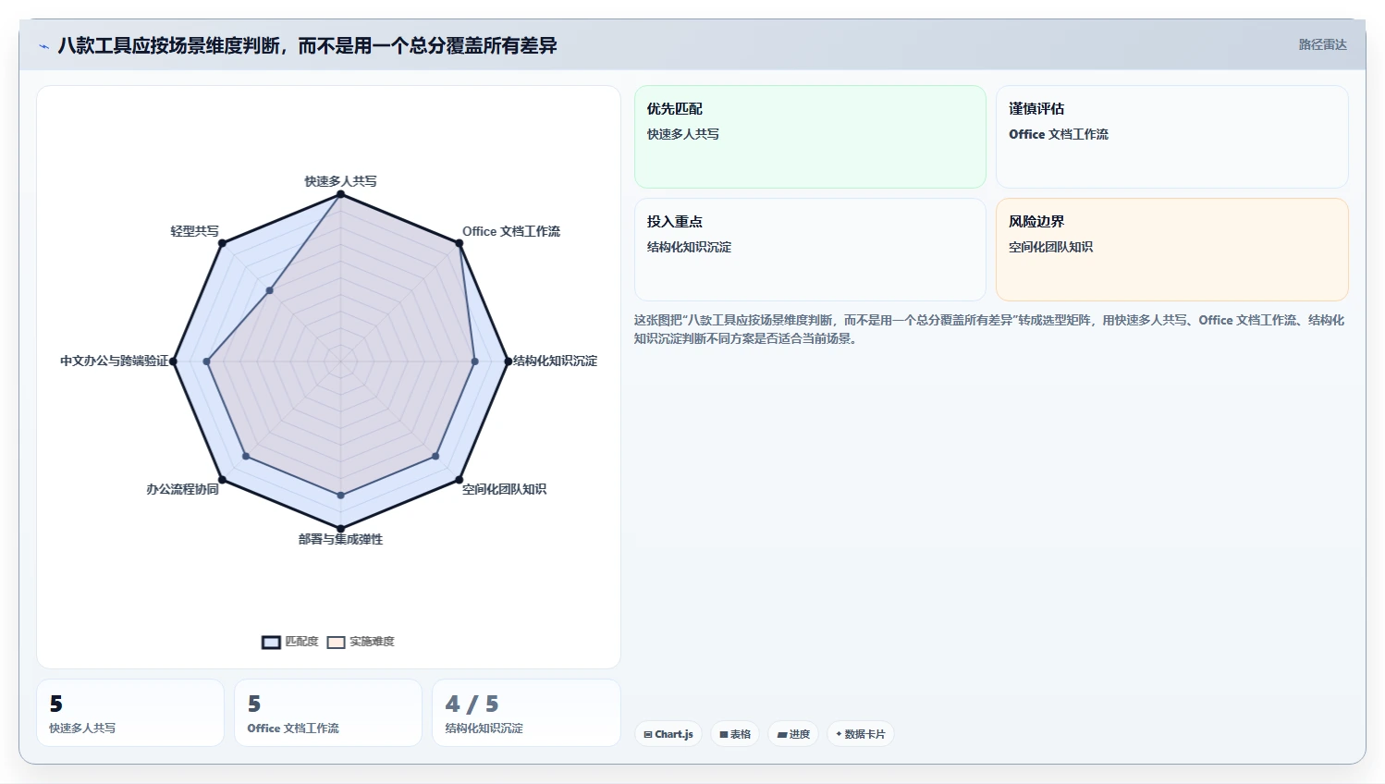This screenshot has width=1385, height=784.
Task: Click the Office 文档工作流 radar axis label
Action: [511, 231]
